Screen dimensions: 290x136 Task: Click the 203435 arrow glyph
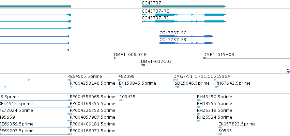coord(120,100)
